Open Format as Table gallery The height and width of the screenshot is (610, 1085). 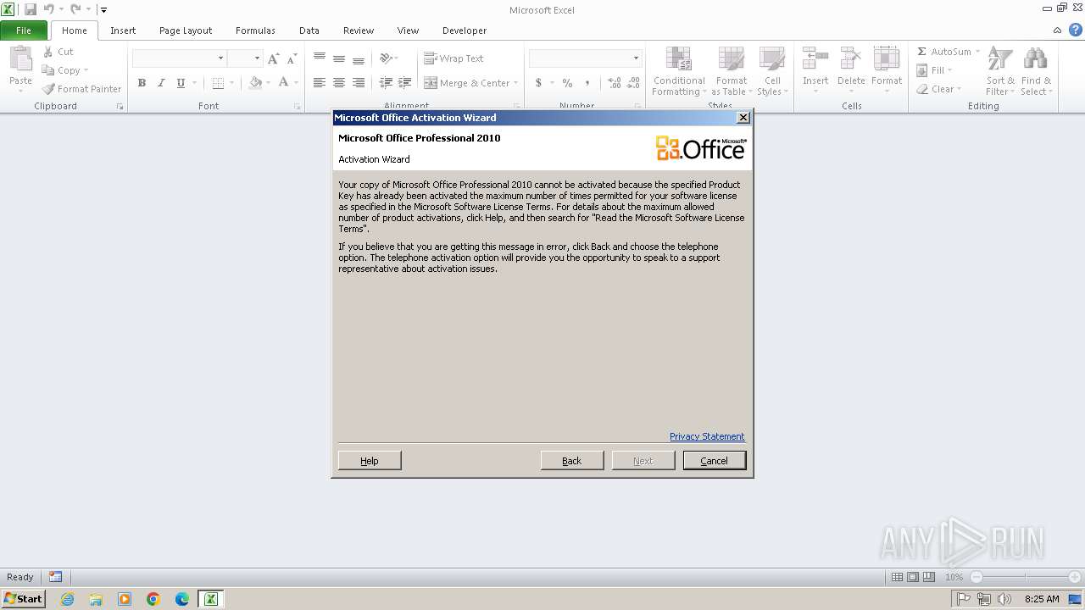coord(731,71)
